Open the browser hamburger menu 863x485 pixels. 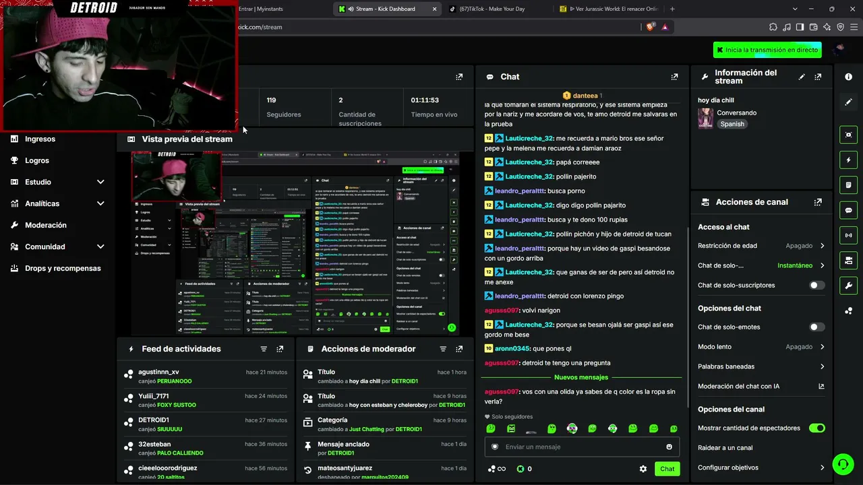(x=854, y=27)
